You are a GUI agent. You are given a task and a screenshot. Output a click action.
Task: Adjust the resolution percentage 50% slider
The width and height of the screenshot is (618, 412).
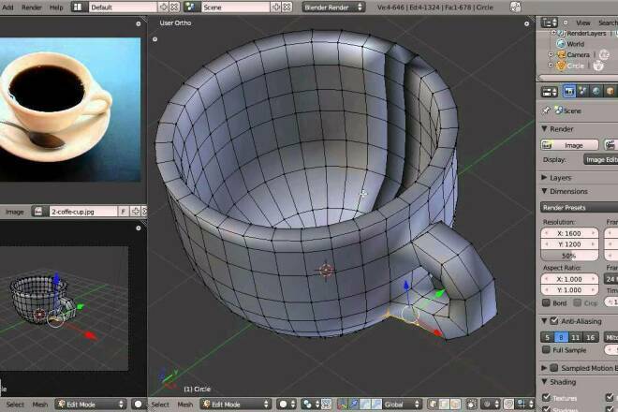pos(568,255)
